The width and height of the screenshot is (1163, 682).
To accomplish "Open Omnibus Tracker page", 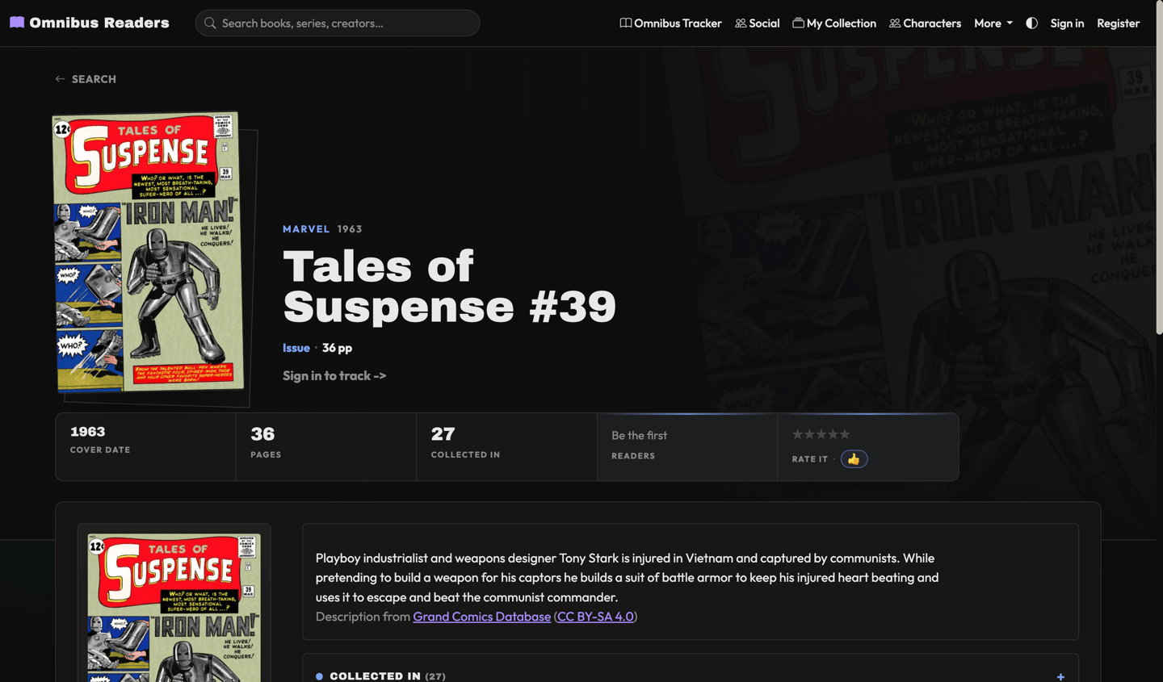I will click(670, 23).
